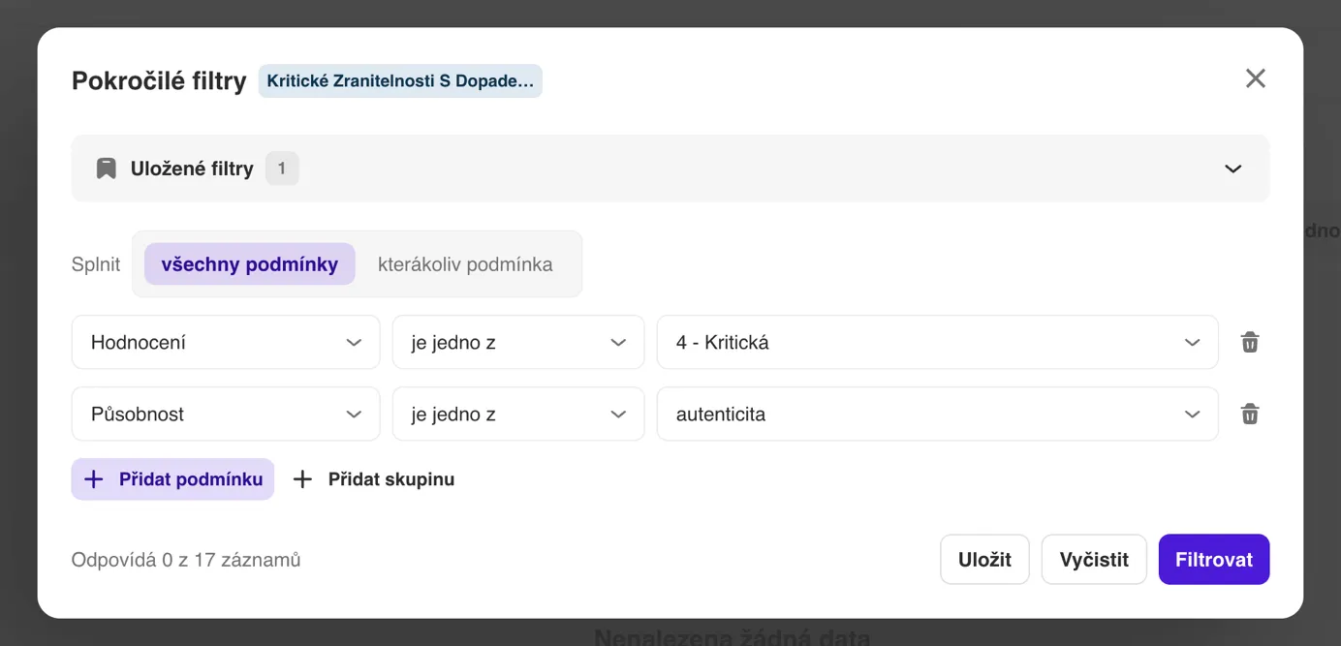
Task: Click the Přidat skupinu button
Action: 374,479
